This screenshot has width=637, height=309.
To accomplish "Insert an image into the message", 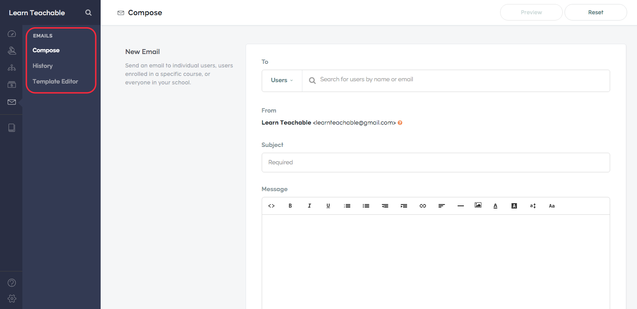I will [x=478, y=205].
